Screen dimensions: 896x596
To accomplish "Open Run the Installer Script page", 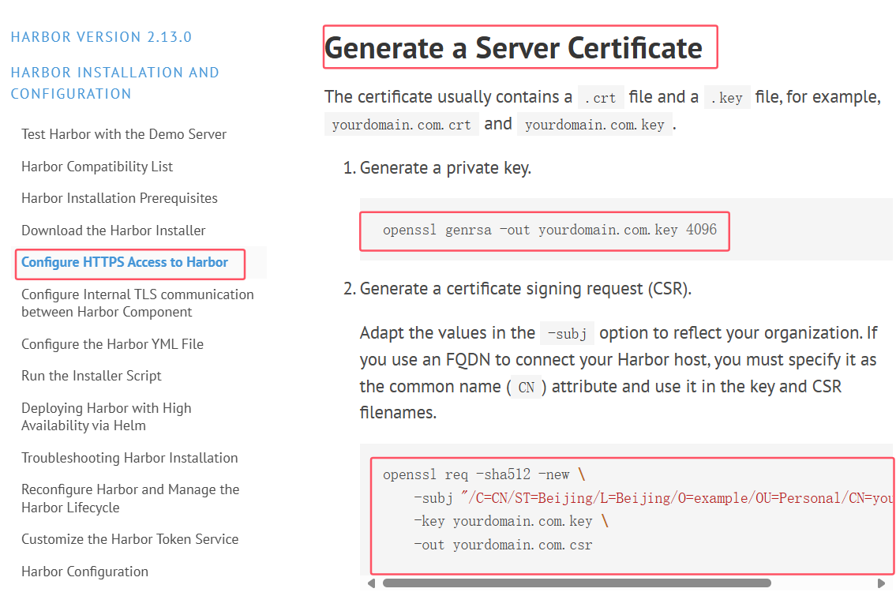I will 92,376.
